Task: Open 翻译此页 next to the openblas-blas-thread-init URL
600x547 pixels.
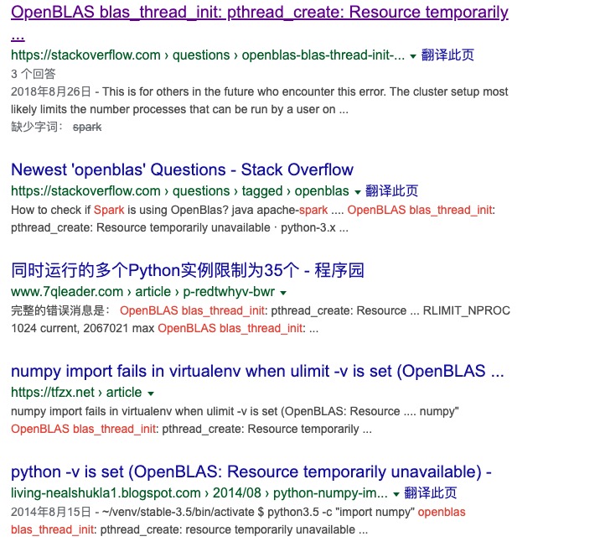Action: pyautogui.click(x=447, y=55)
